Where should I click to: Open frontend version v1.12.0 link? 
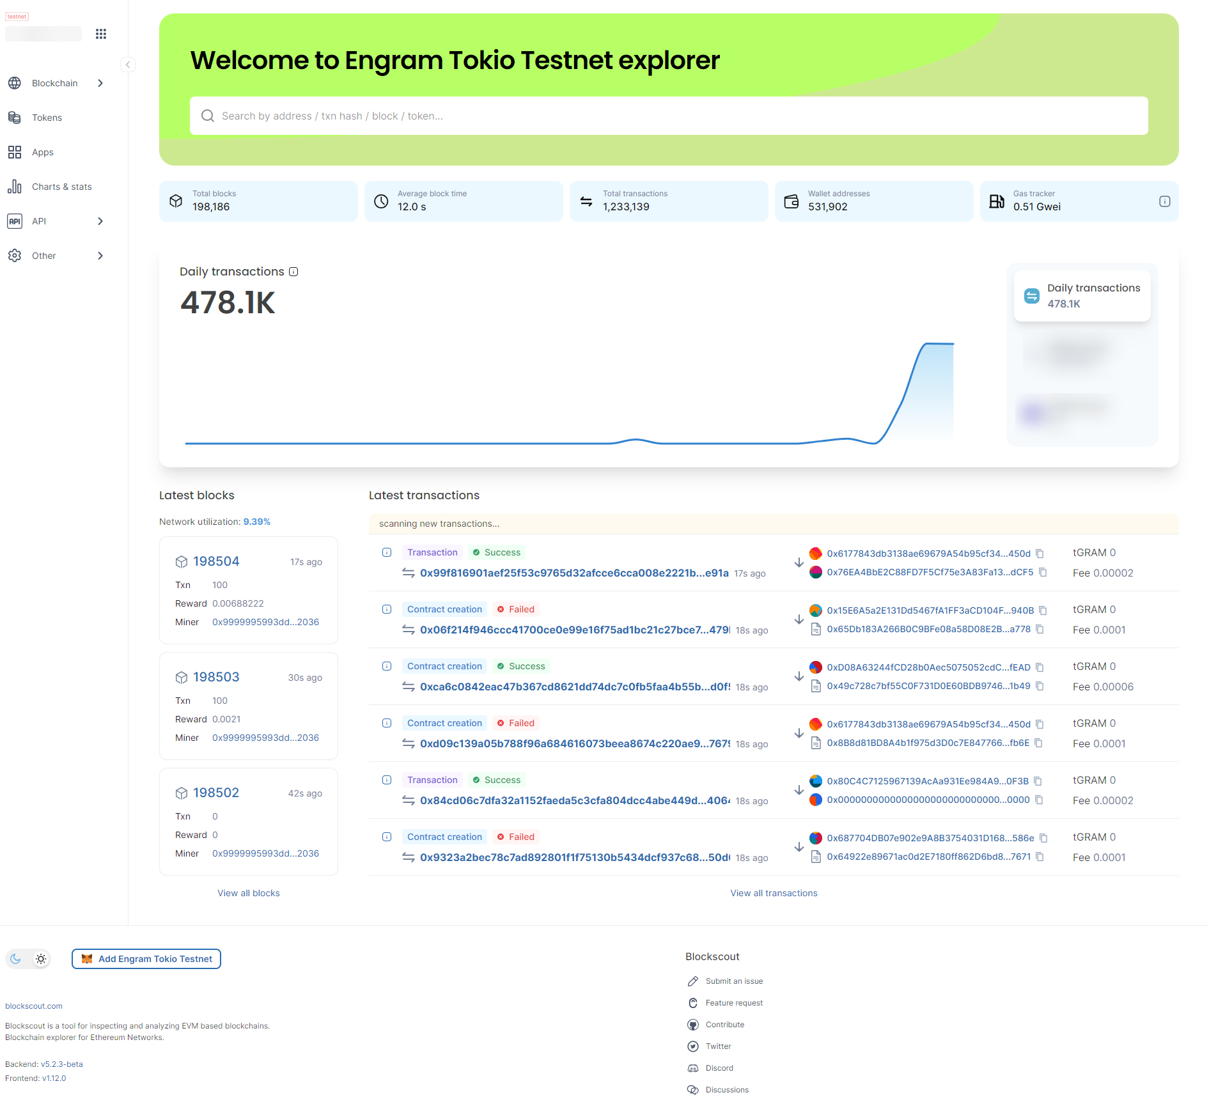[x=54, y=1078]
